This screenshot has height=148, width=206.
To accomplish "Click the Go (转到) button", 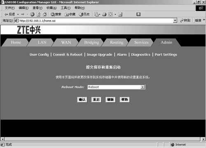I will click(185, 21).
